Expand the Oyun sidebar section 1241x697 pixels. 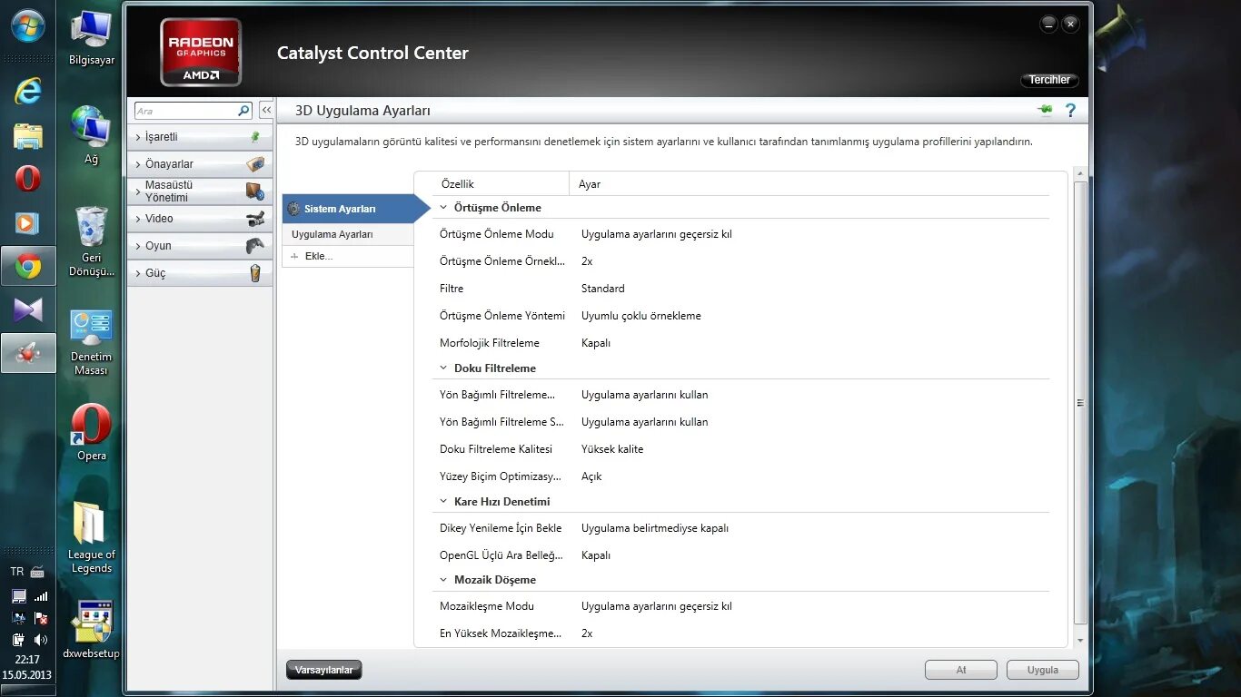point(200,246)
